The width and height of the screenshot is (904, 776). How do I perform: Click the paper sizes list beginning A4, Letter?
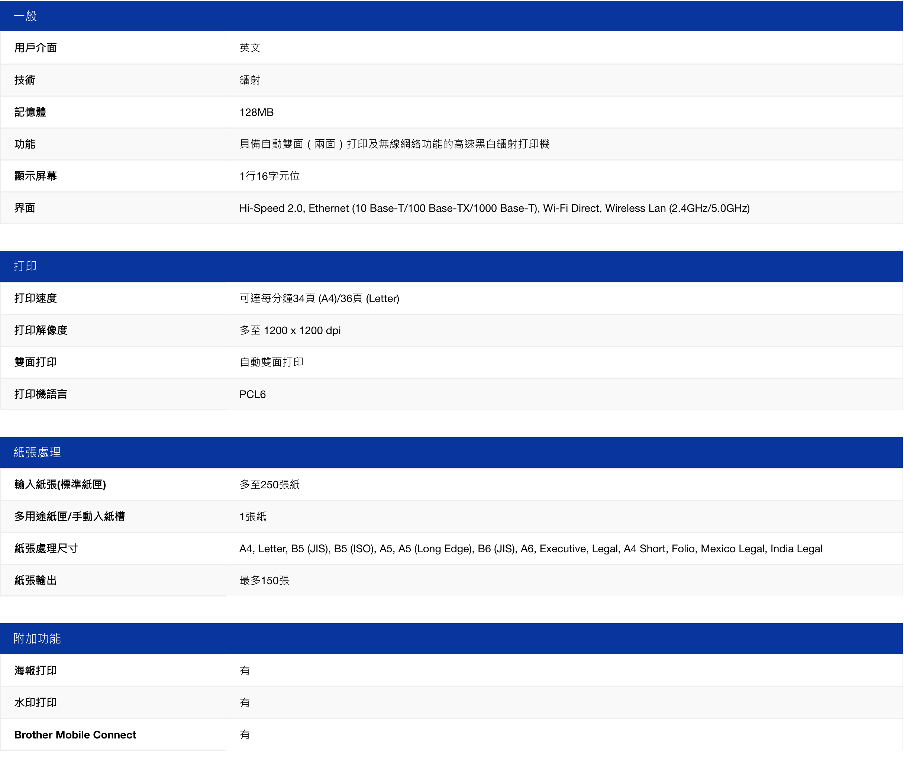coord(530,549)
